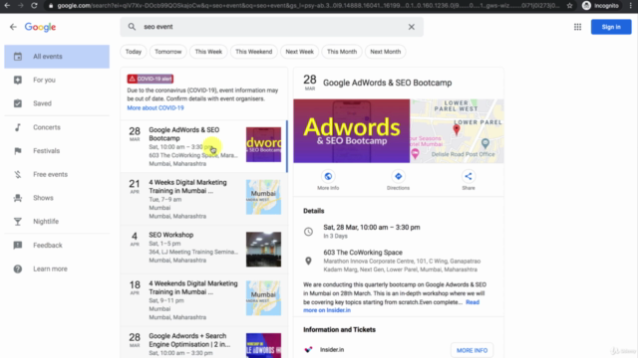Click the Concerts music note icon
Screen dimensions: 638x358
[x=18, y=127]
